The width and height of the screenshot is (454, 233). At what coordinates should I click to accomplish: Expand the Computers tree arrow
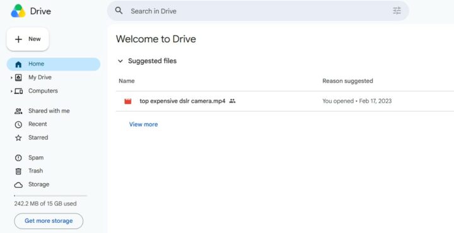[11, 91]
